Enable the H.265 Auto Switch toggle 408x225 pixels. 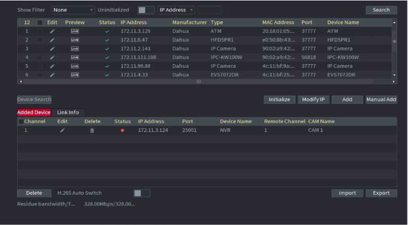[142, 193]
